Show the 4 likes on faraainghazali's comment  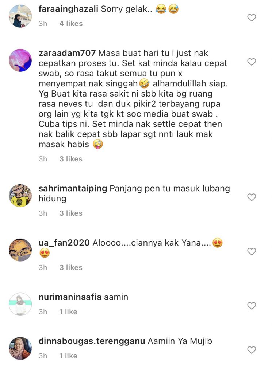pyautogui.click(x=71, y=24)
